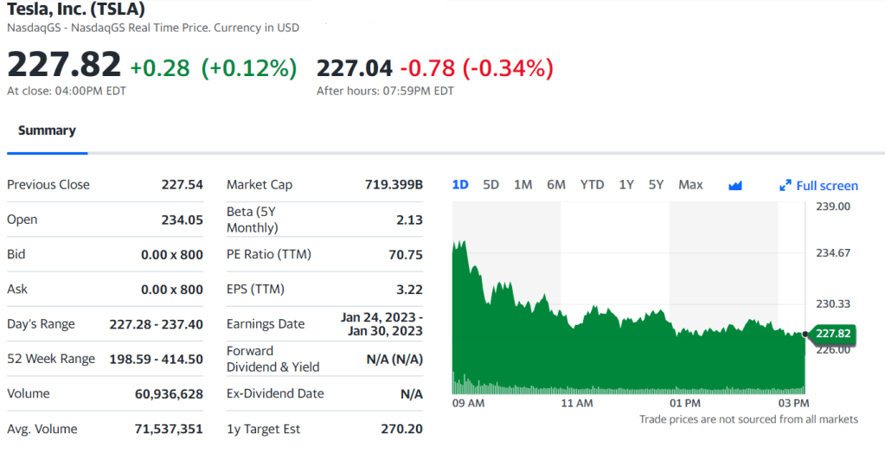Open the chart in Full screen
Viewport: 885px width, 472px height.
[818, 186]
